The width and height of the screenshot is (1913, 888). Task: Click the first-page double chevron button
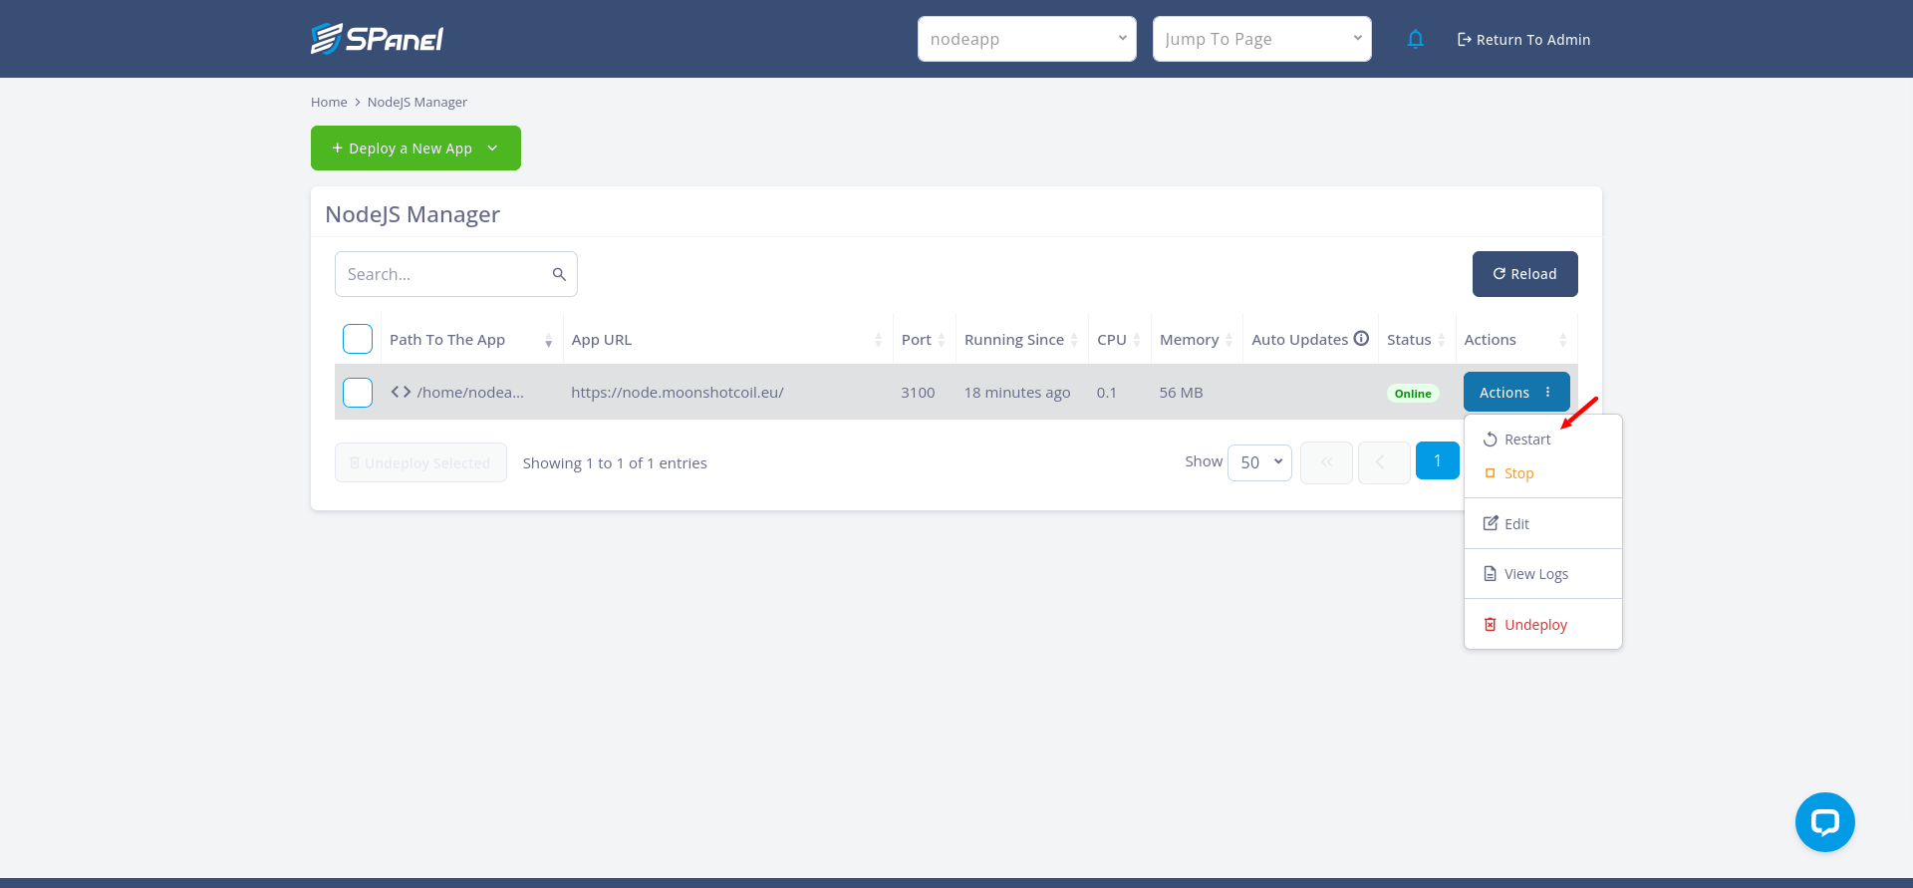(1326, 462)
